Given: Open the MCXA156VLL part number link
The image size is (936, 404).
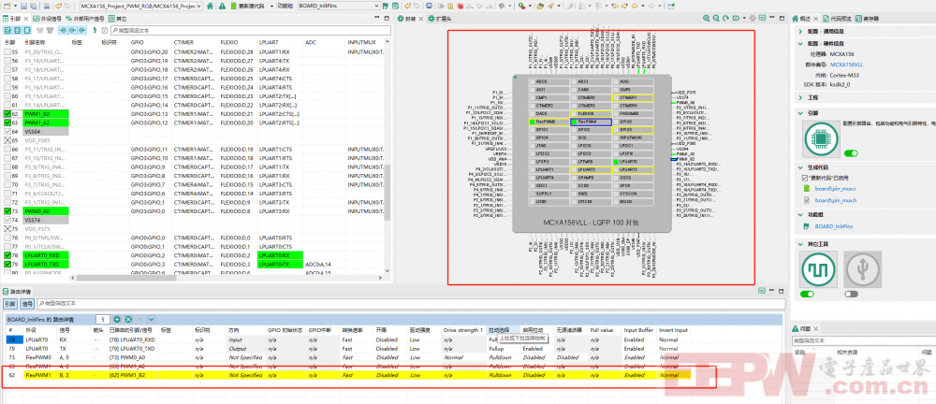Looking at the screenshot, I should (x=846, y=64).
